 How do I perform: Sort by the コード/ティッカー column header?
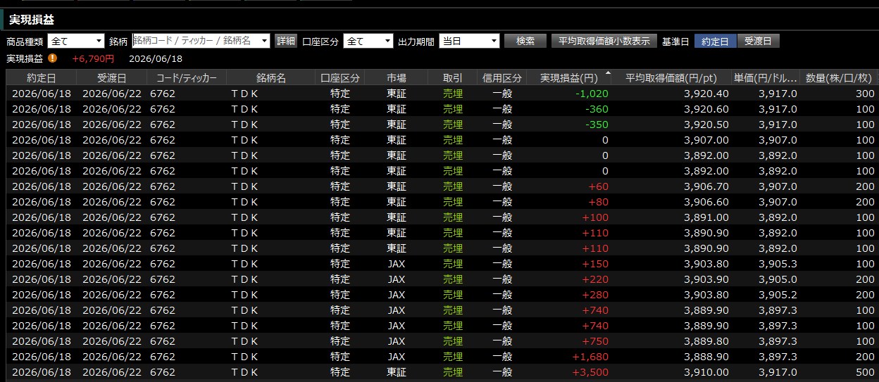point(187,77)
